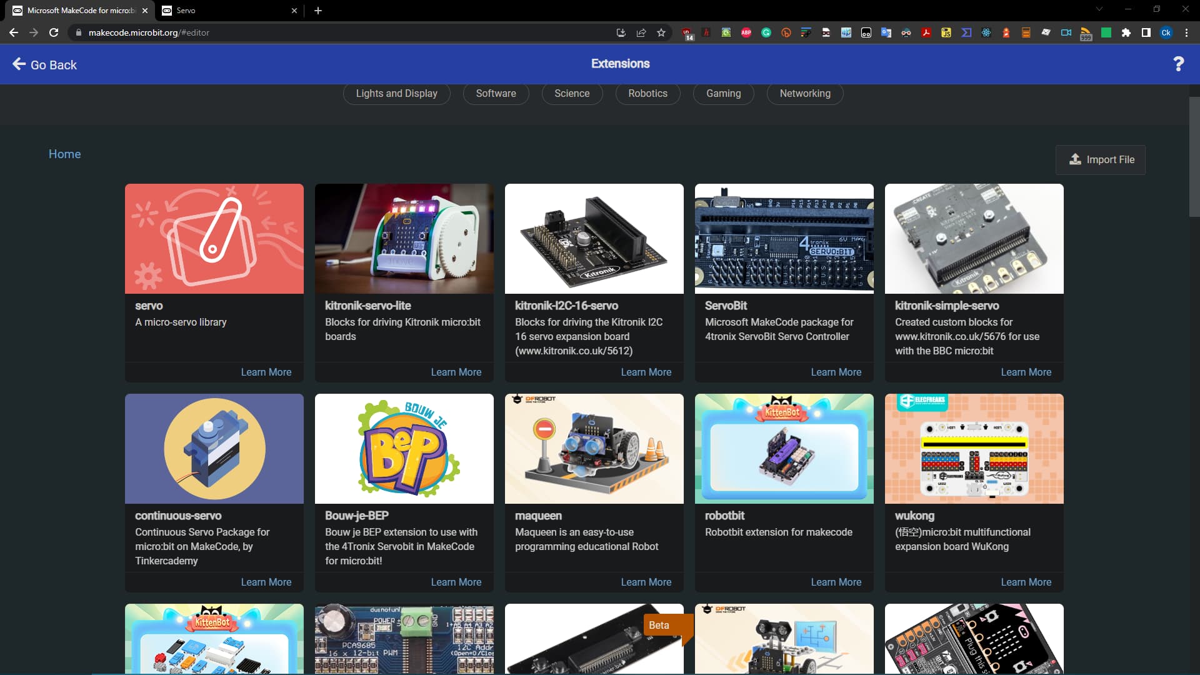This screenshot has width=1200, height=675.
Task: Click the green square extension icon
Action: [1106, 32]
